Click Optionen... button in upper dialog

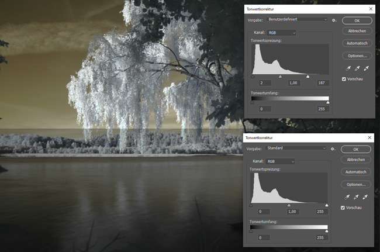click(x=356, y=56)
